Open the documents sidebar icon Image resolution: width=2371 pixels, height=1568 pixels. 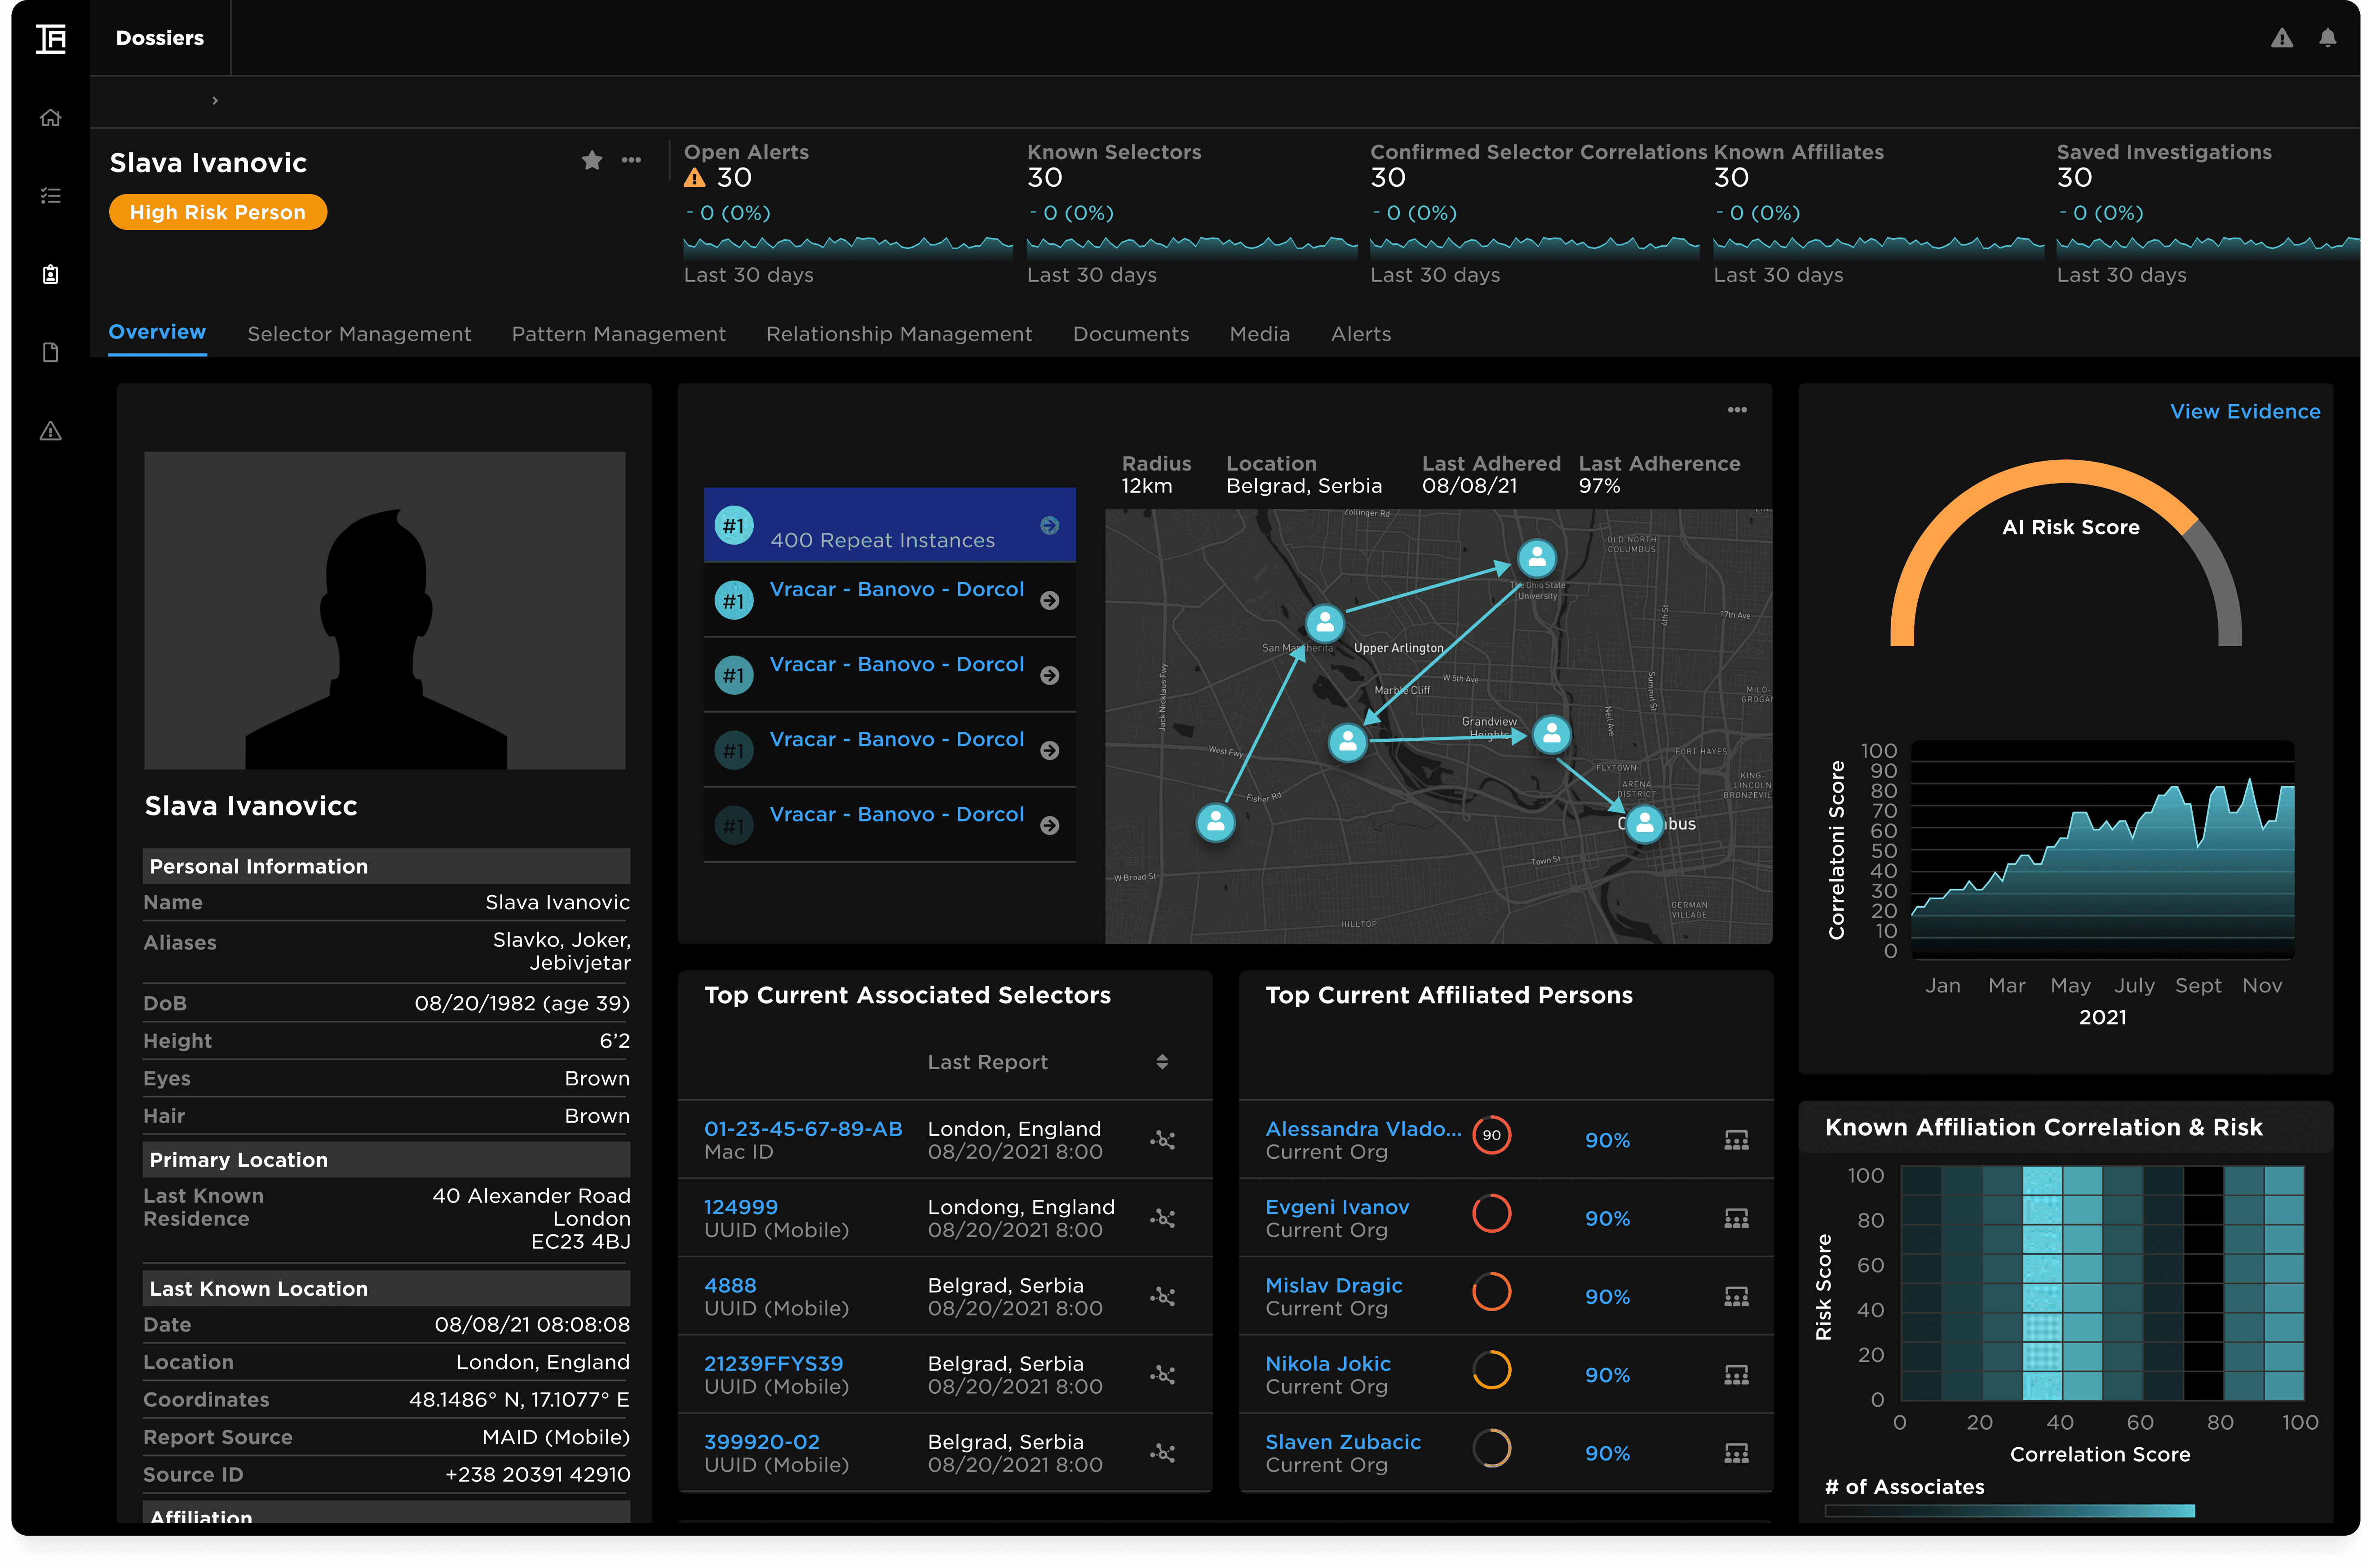pyautogui.click(x=51, y=352)
